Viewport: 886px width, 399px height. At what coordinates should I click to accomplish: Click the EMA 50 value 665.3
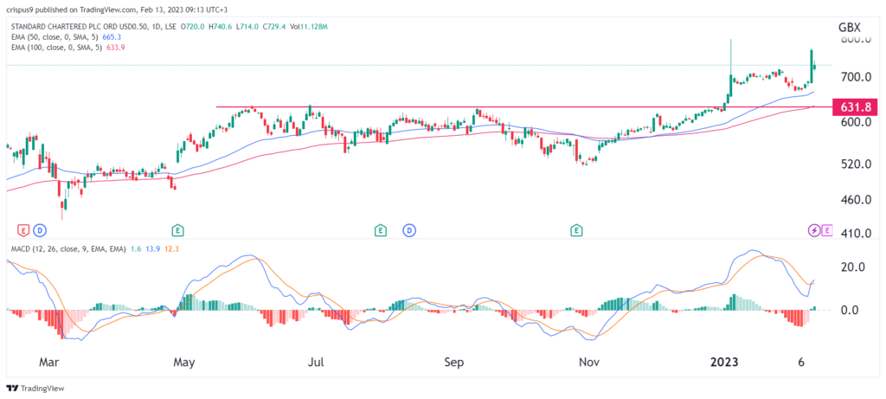[113, 36]
